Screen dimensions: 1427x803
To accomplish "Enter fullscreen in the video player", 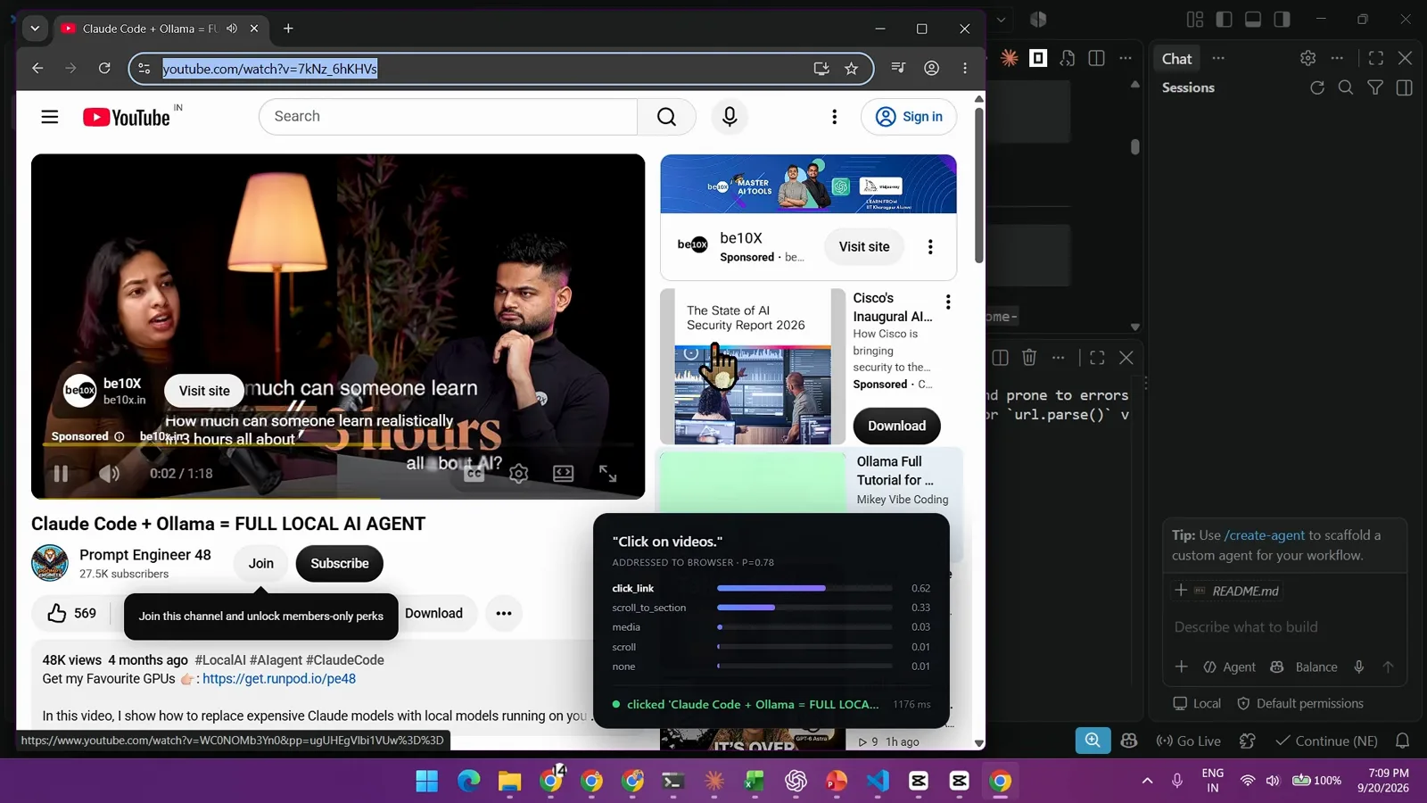I will click(608, 474).
